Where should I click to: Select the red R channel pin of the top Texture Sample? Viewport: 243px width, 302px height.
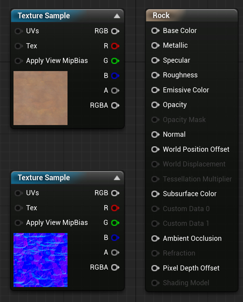point(115,46)
